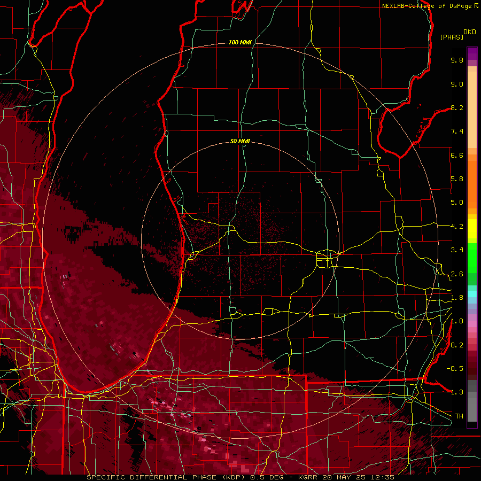
Task: Click the 4.2 legend value
Action: tap(457, 227)
